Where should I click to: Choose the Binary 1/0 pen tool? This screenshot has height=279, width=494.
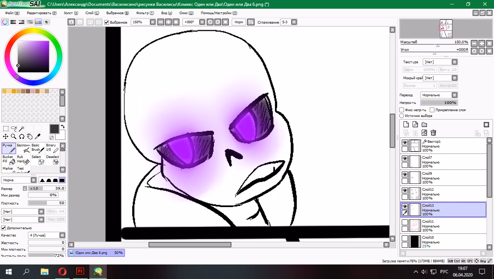tap(52, 148)
